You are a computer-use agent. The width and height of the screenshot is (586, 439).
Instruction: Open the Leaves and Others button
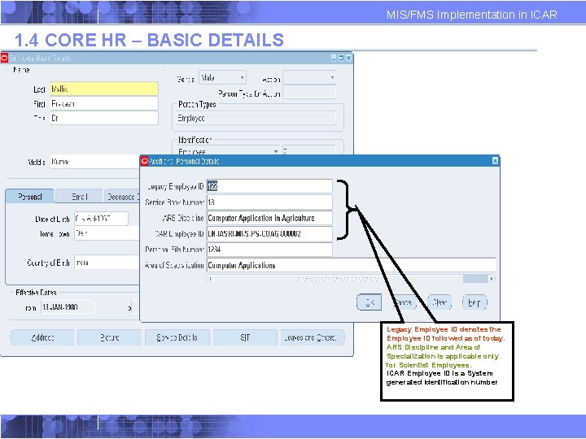click(x=313, y=337)
